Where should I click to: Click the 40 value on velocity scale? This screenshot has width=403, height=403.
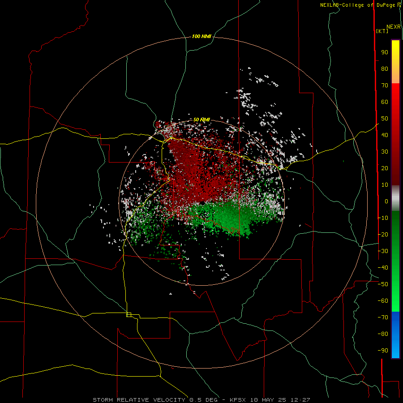[x=385, y=135]
